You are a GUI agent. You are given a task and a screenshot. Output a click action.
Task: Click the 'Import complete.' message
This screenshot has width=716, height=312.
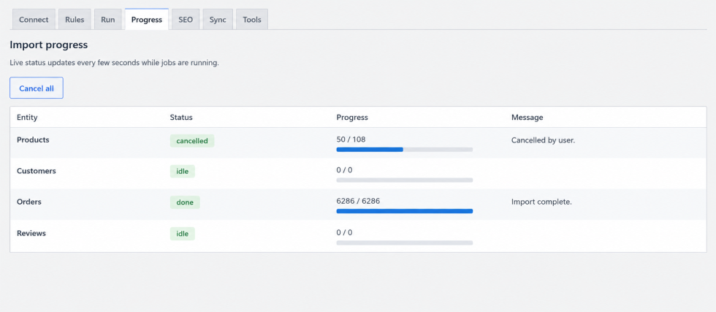(541, 202)
